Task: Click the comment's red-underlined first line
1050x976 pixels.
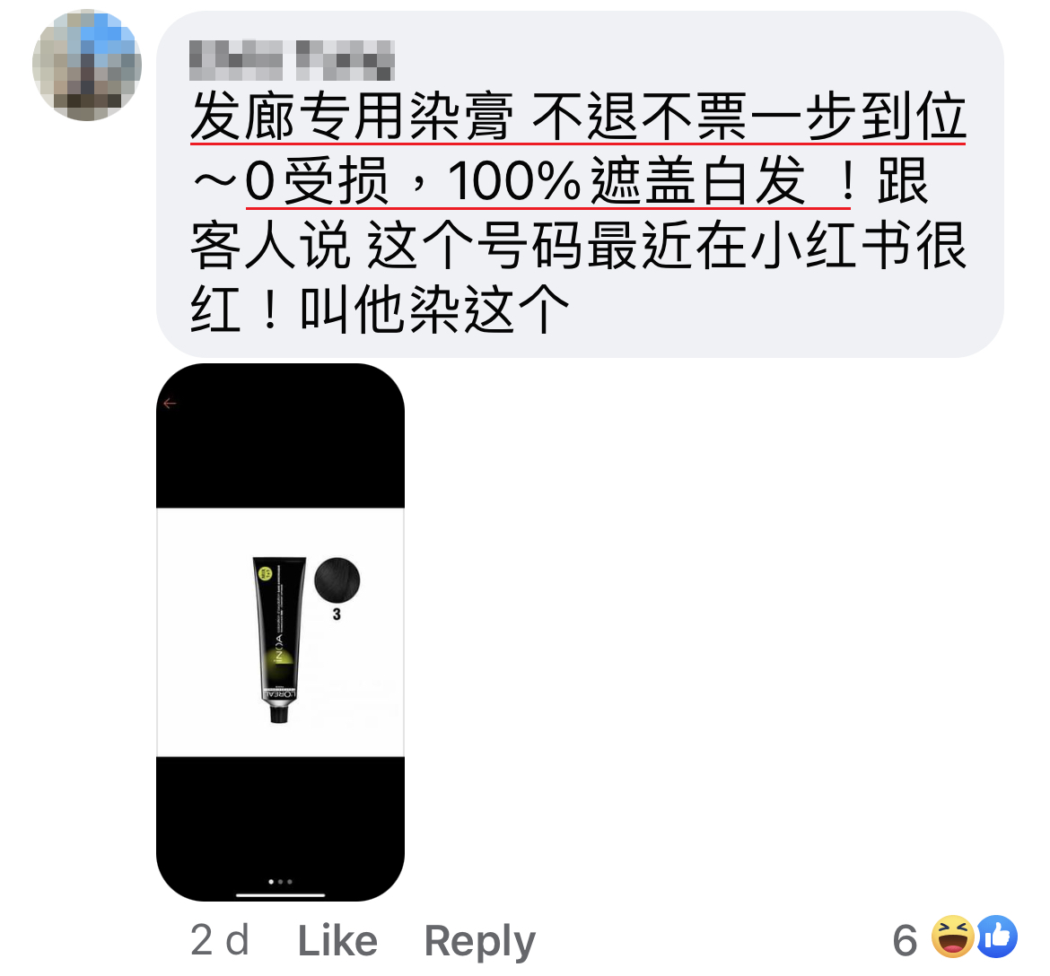Action: click(x=578, y=117)
